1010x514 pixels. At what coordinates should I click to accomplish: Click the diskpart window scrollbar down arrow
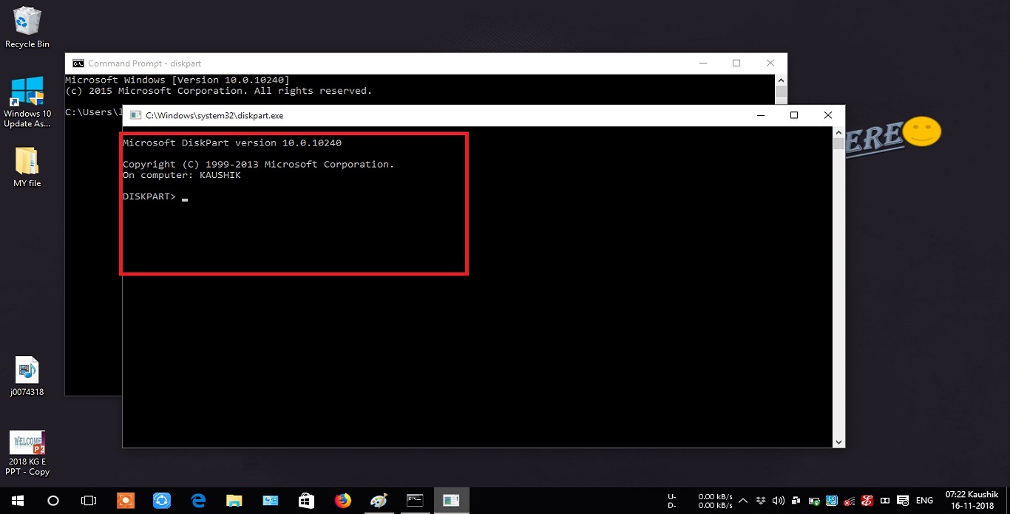(838, 442)
